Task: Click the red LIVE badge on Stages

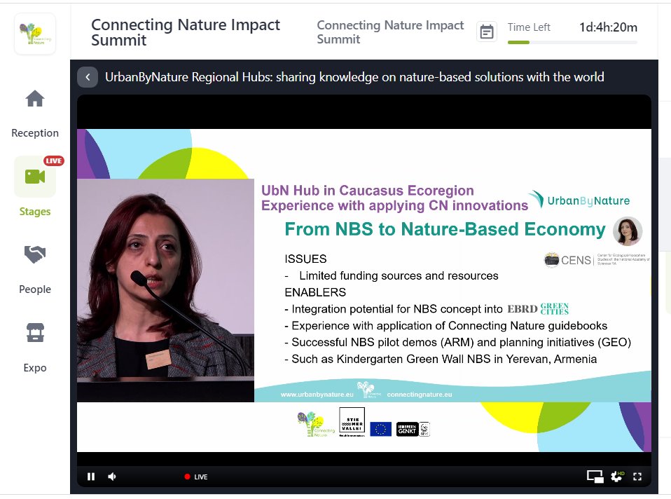Action: (53, 160)
